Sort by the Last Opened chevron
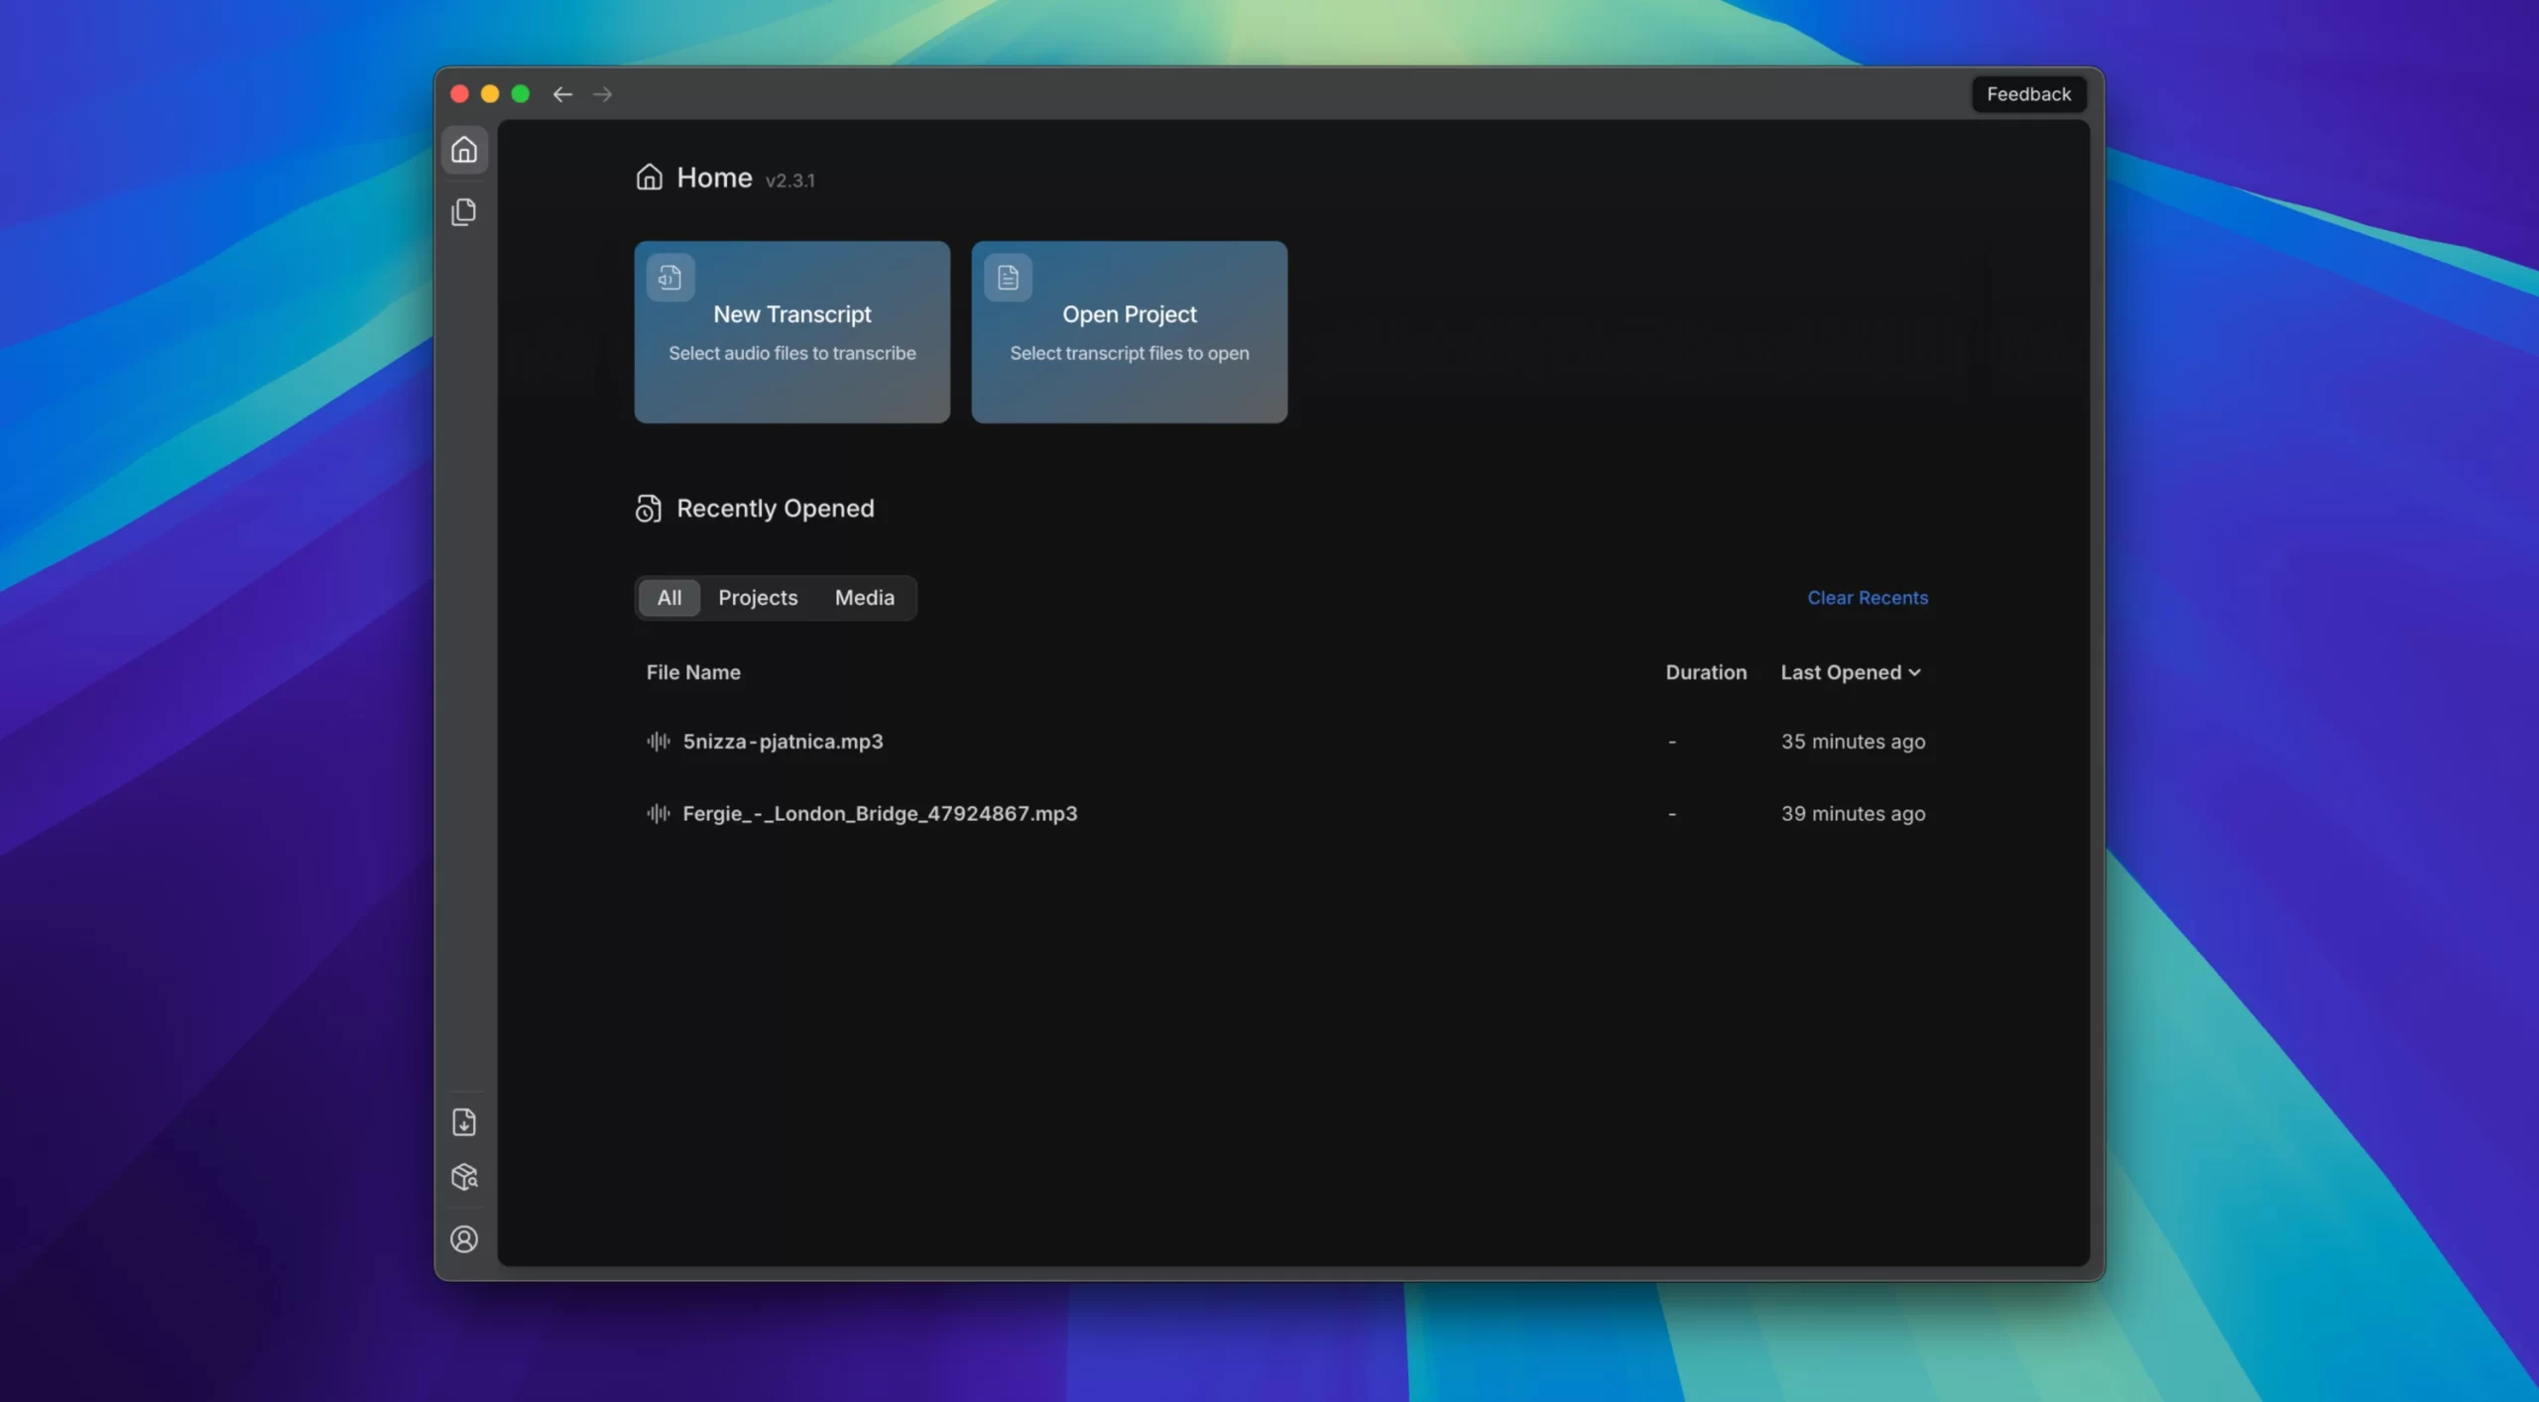 coord(1914,672)
